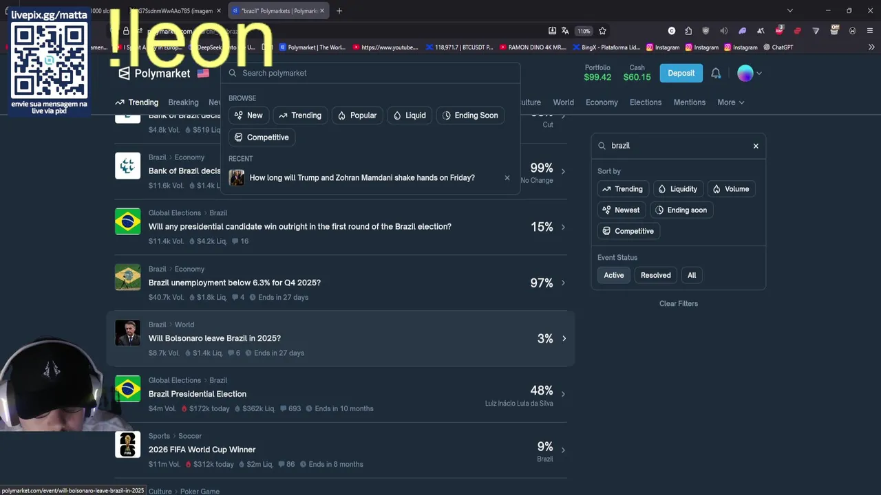
Task: Click the Deposit button
Action: [681, 73]
